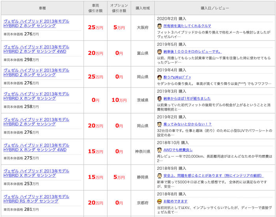Image resolution: width=276 pixels, height=217 pixels.
Task: Click 車両本体価格 253万円 text
Action: click(21, 184)
